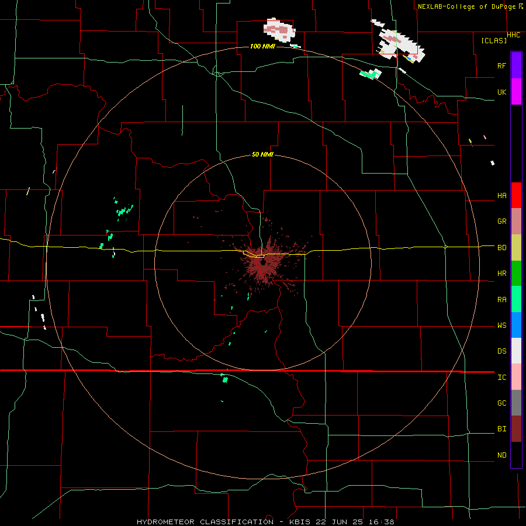Image resolution: width=526 pixels, height=526 pixels.
Task: Click the 'RA' legend label
Action: [502, 300]
